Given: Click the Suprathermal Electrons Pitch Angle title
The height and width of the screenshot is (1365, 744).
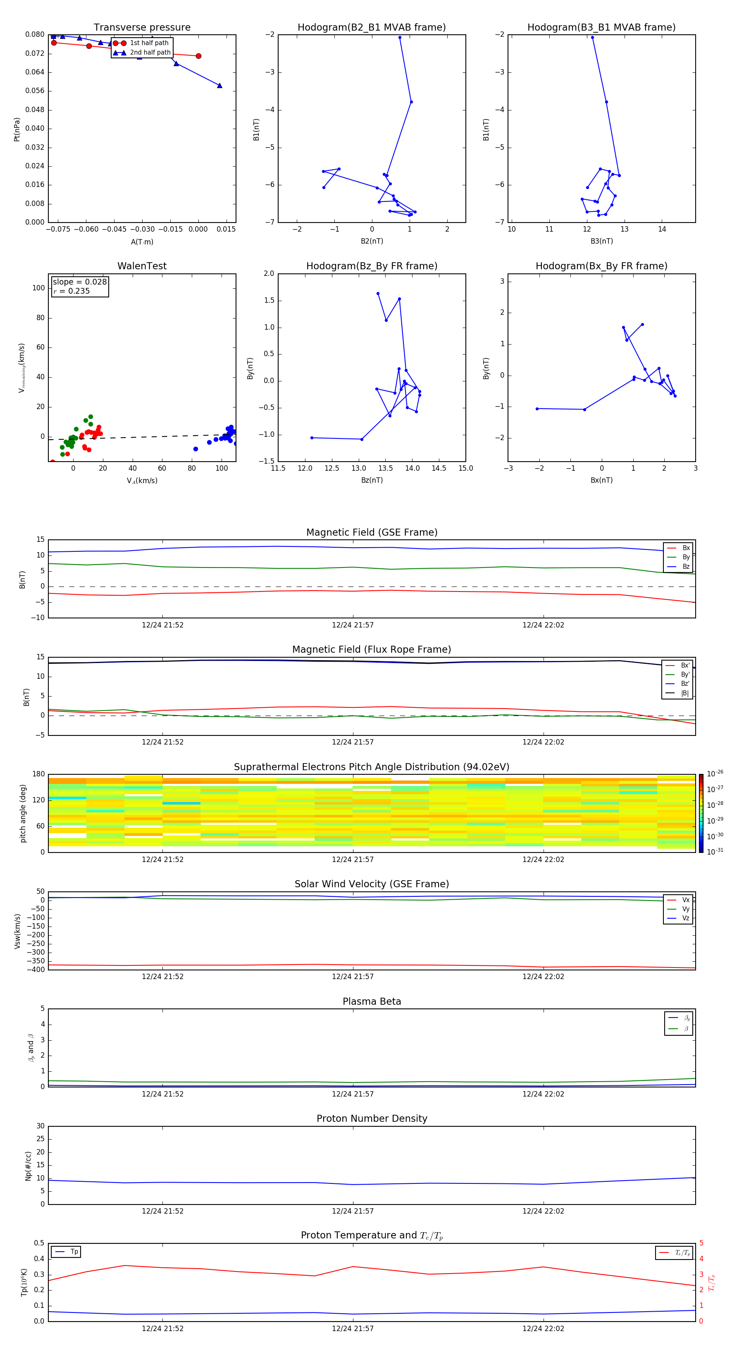Looking at the screenshot, I should click(372, 767).
